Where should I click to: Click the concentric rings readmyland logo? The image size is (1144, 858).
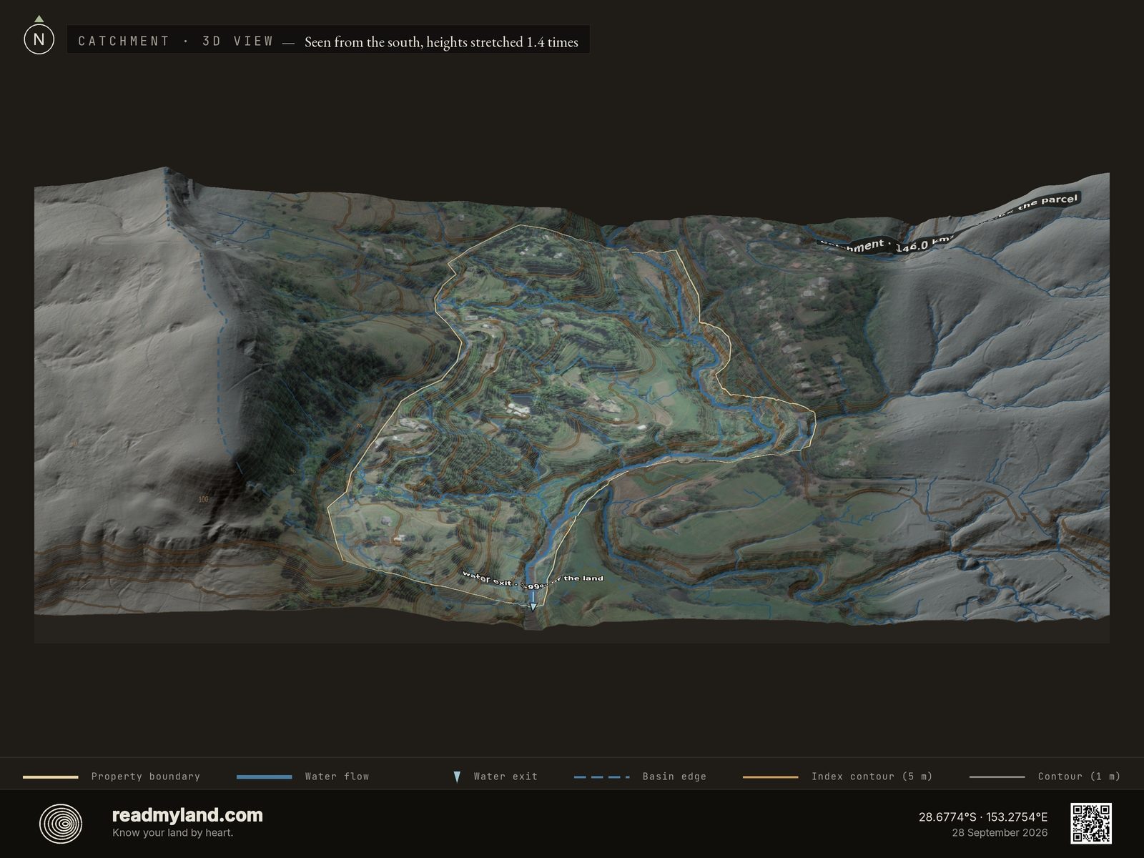[60, 824]
